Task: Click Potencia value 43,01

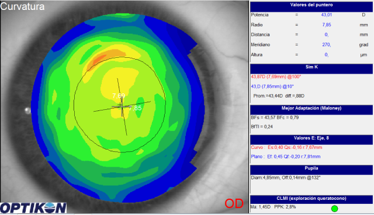Action: (x=326, y=15)
